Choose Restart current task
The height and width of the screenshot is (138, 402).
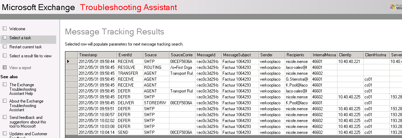(x=26, y=47)
